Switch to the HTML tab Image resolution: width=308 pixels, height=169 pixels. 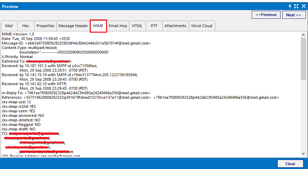pyautogui.click(x=137, y=26)
